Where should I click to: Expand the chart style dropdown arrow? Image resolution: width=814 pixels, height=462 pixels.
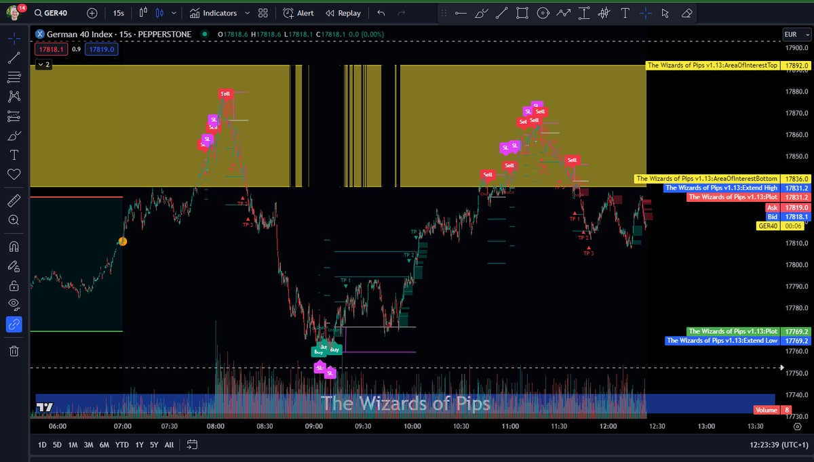174,13
